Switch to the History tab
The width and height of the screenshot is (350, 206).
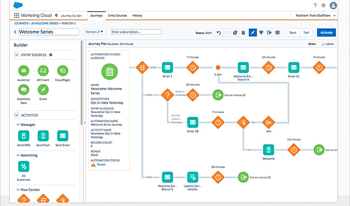[137, 15]
